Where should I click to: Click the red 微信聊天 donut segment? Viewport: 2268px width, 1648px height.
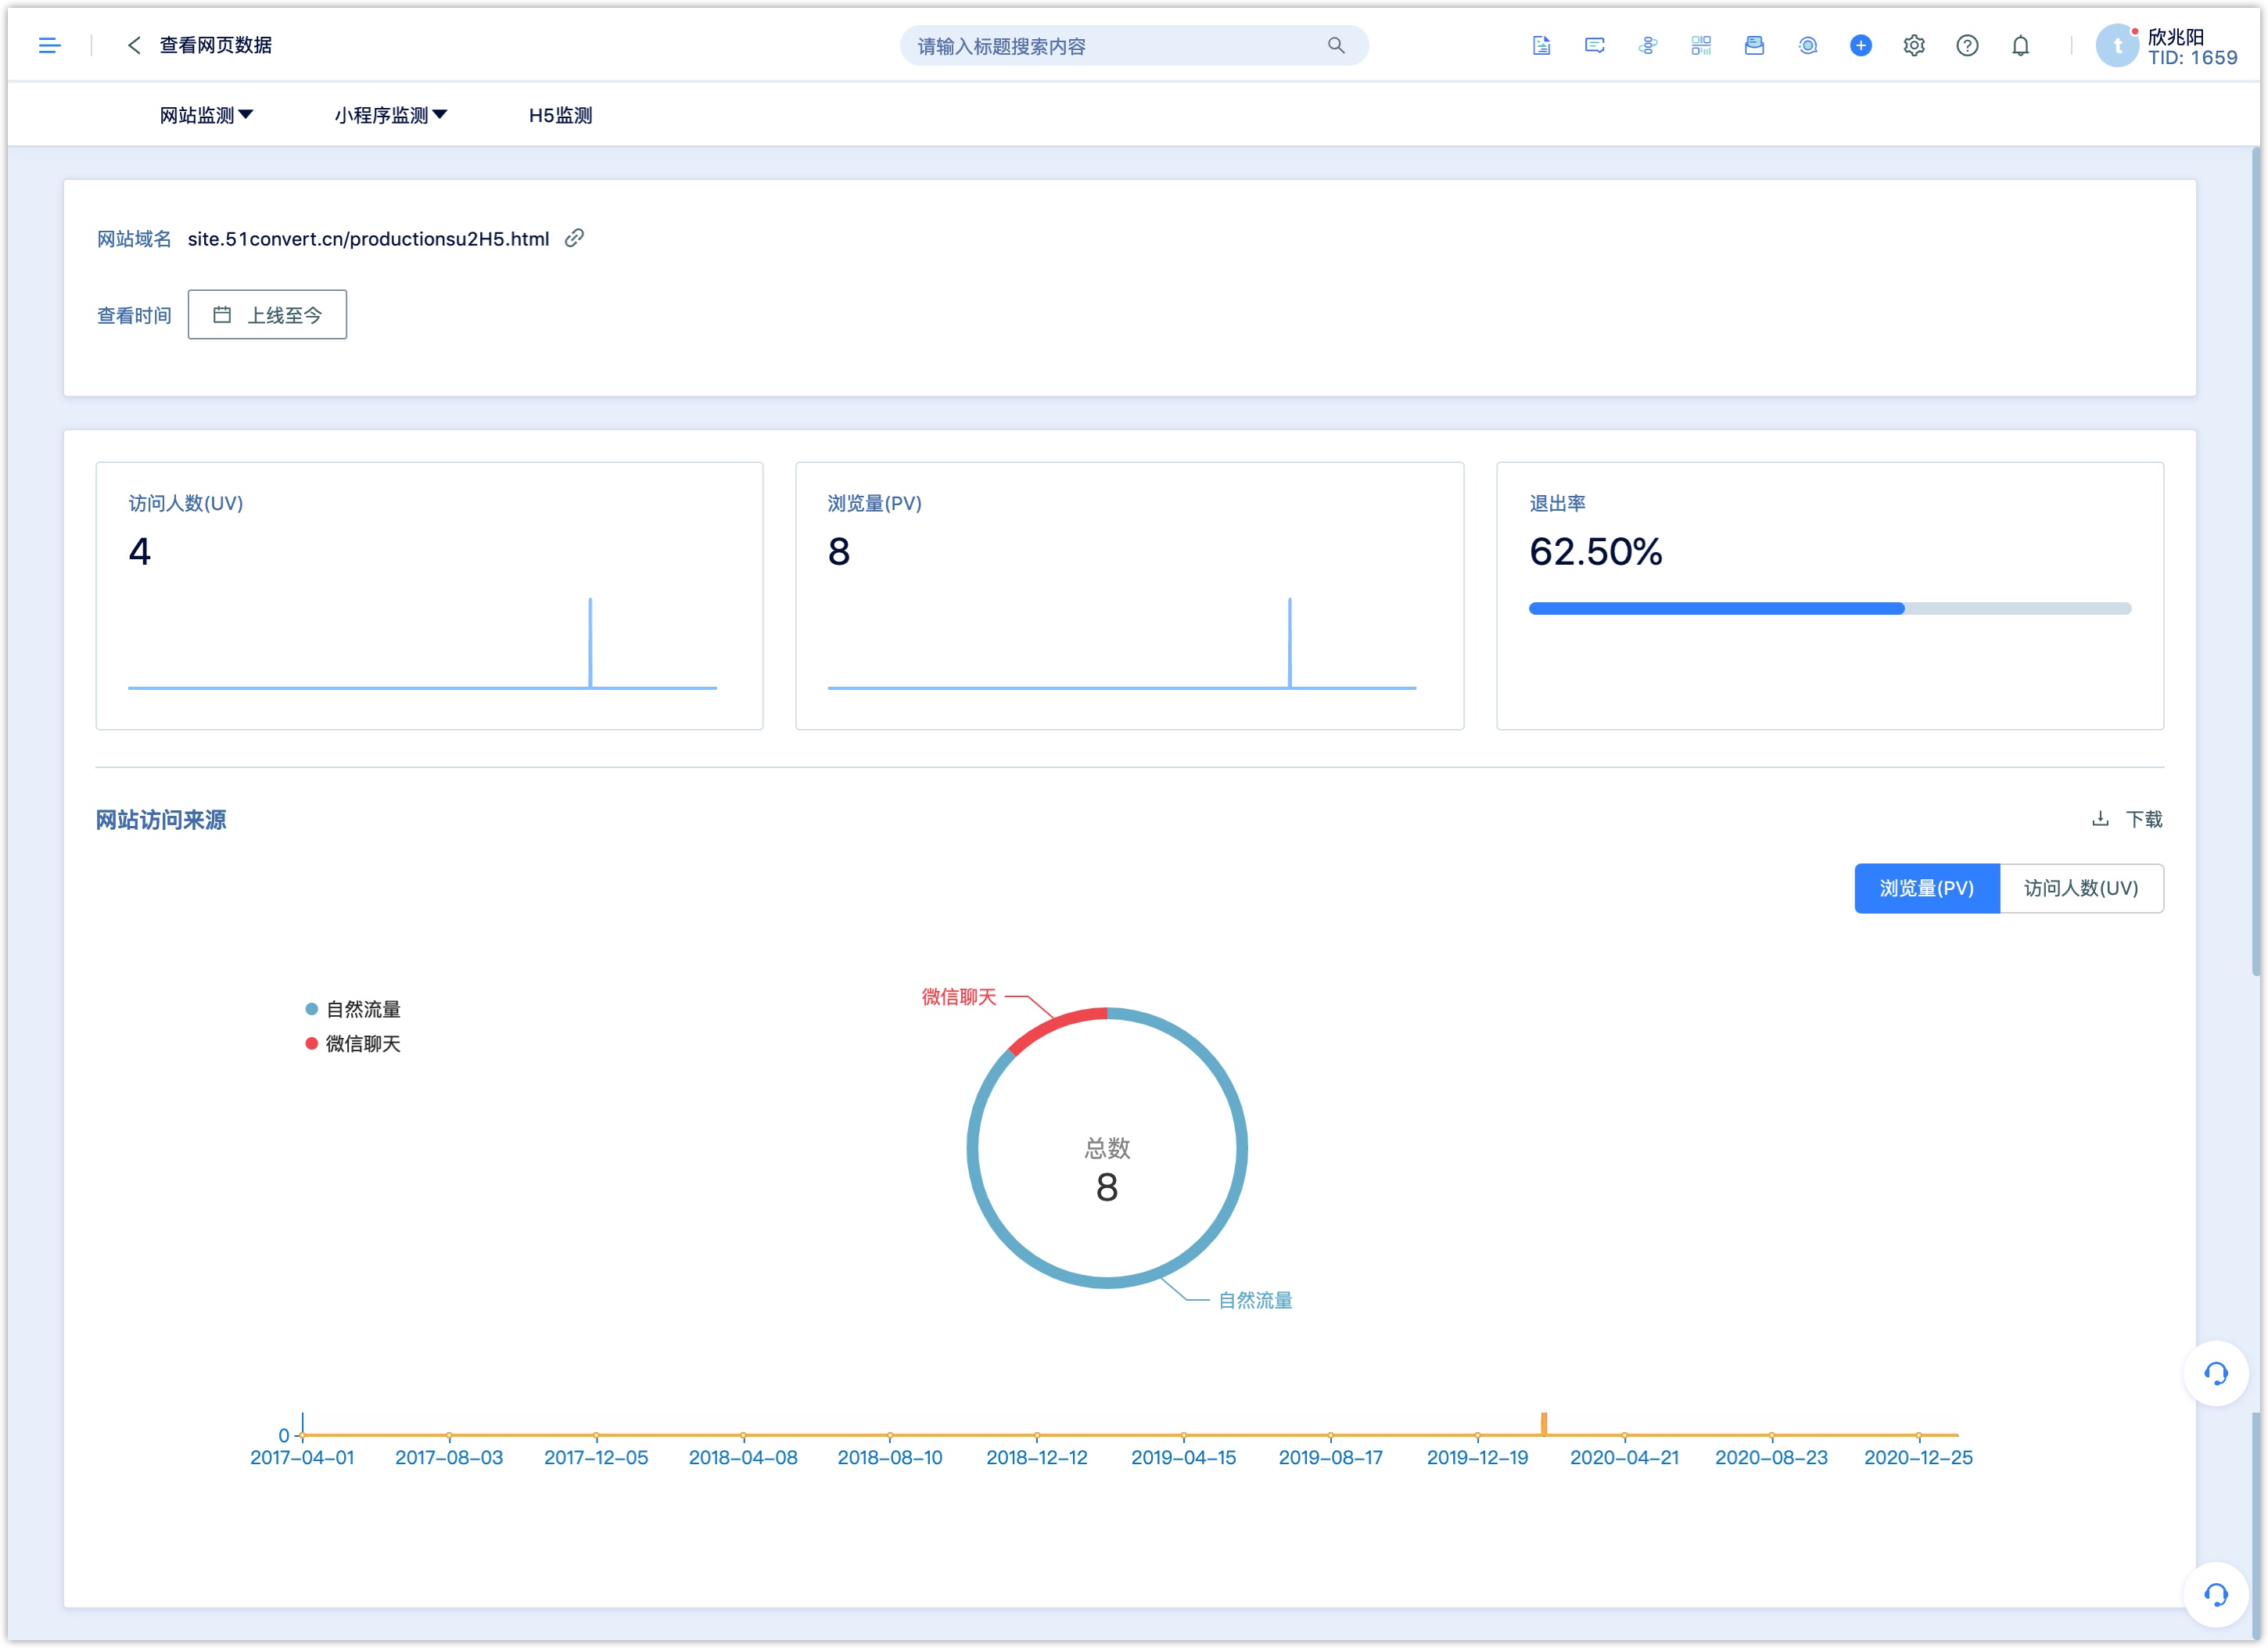(1055, 1028)
